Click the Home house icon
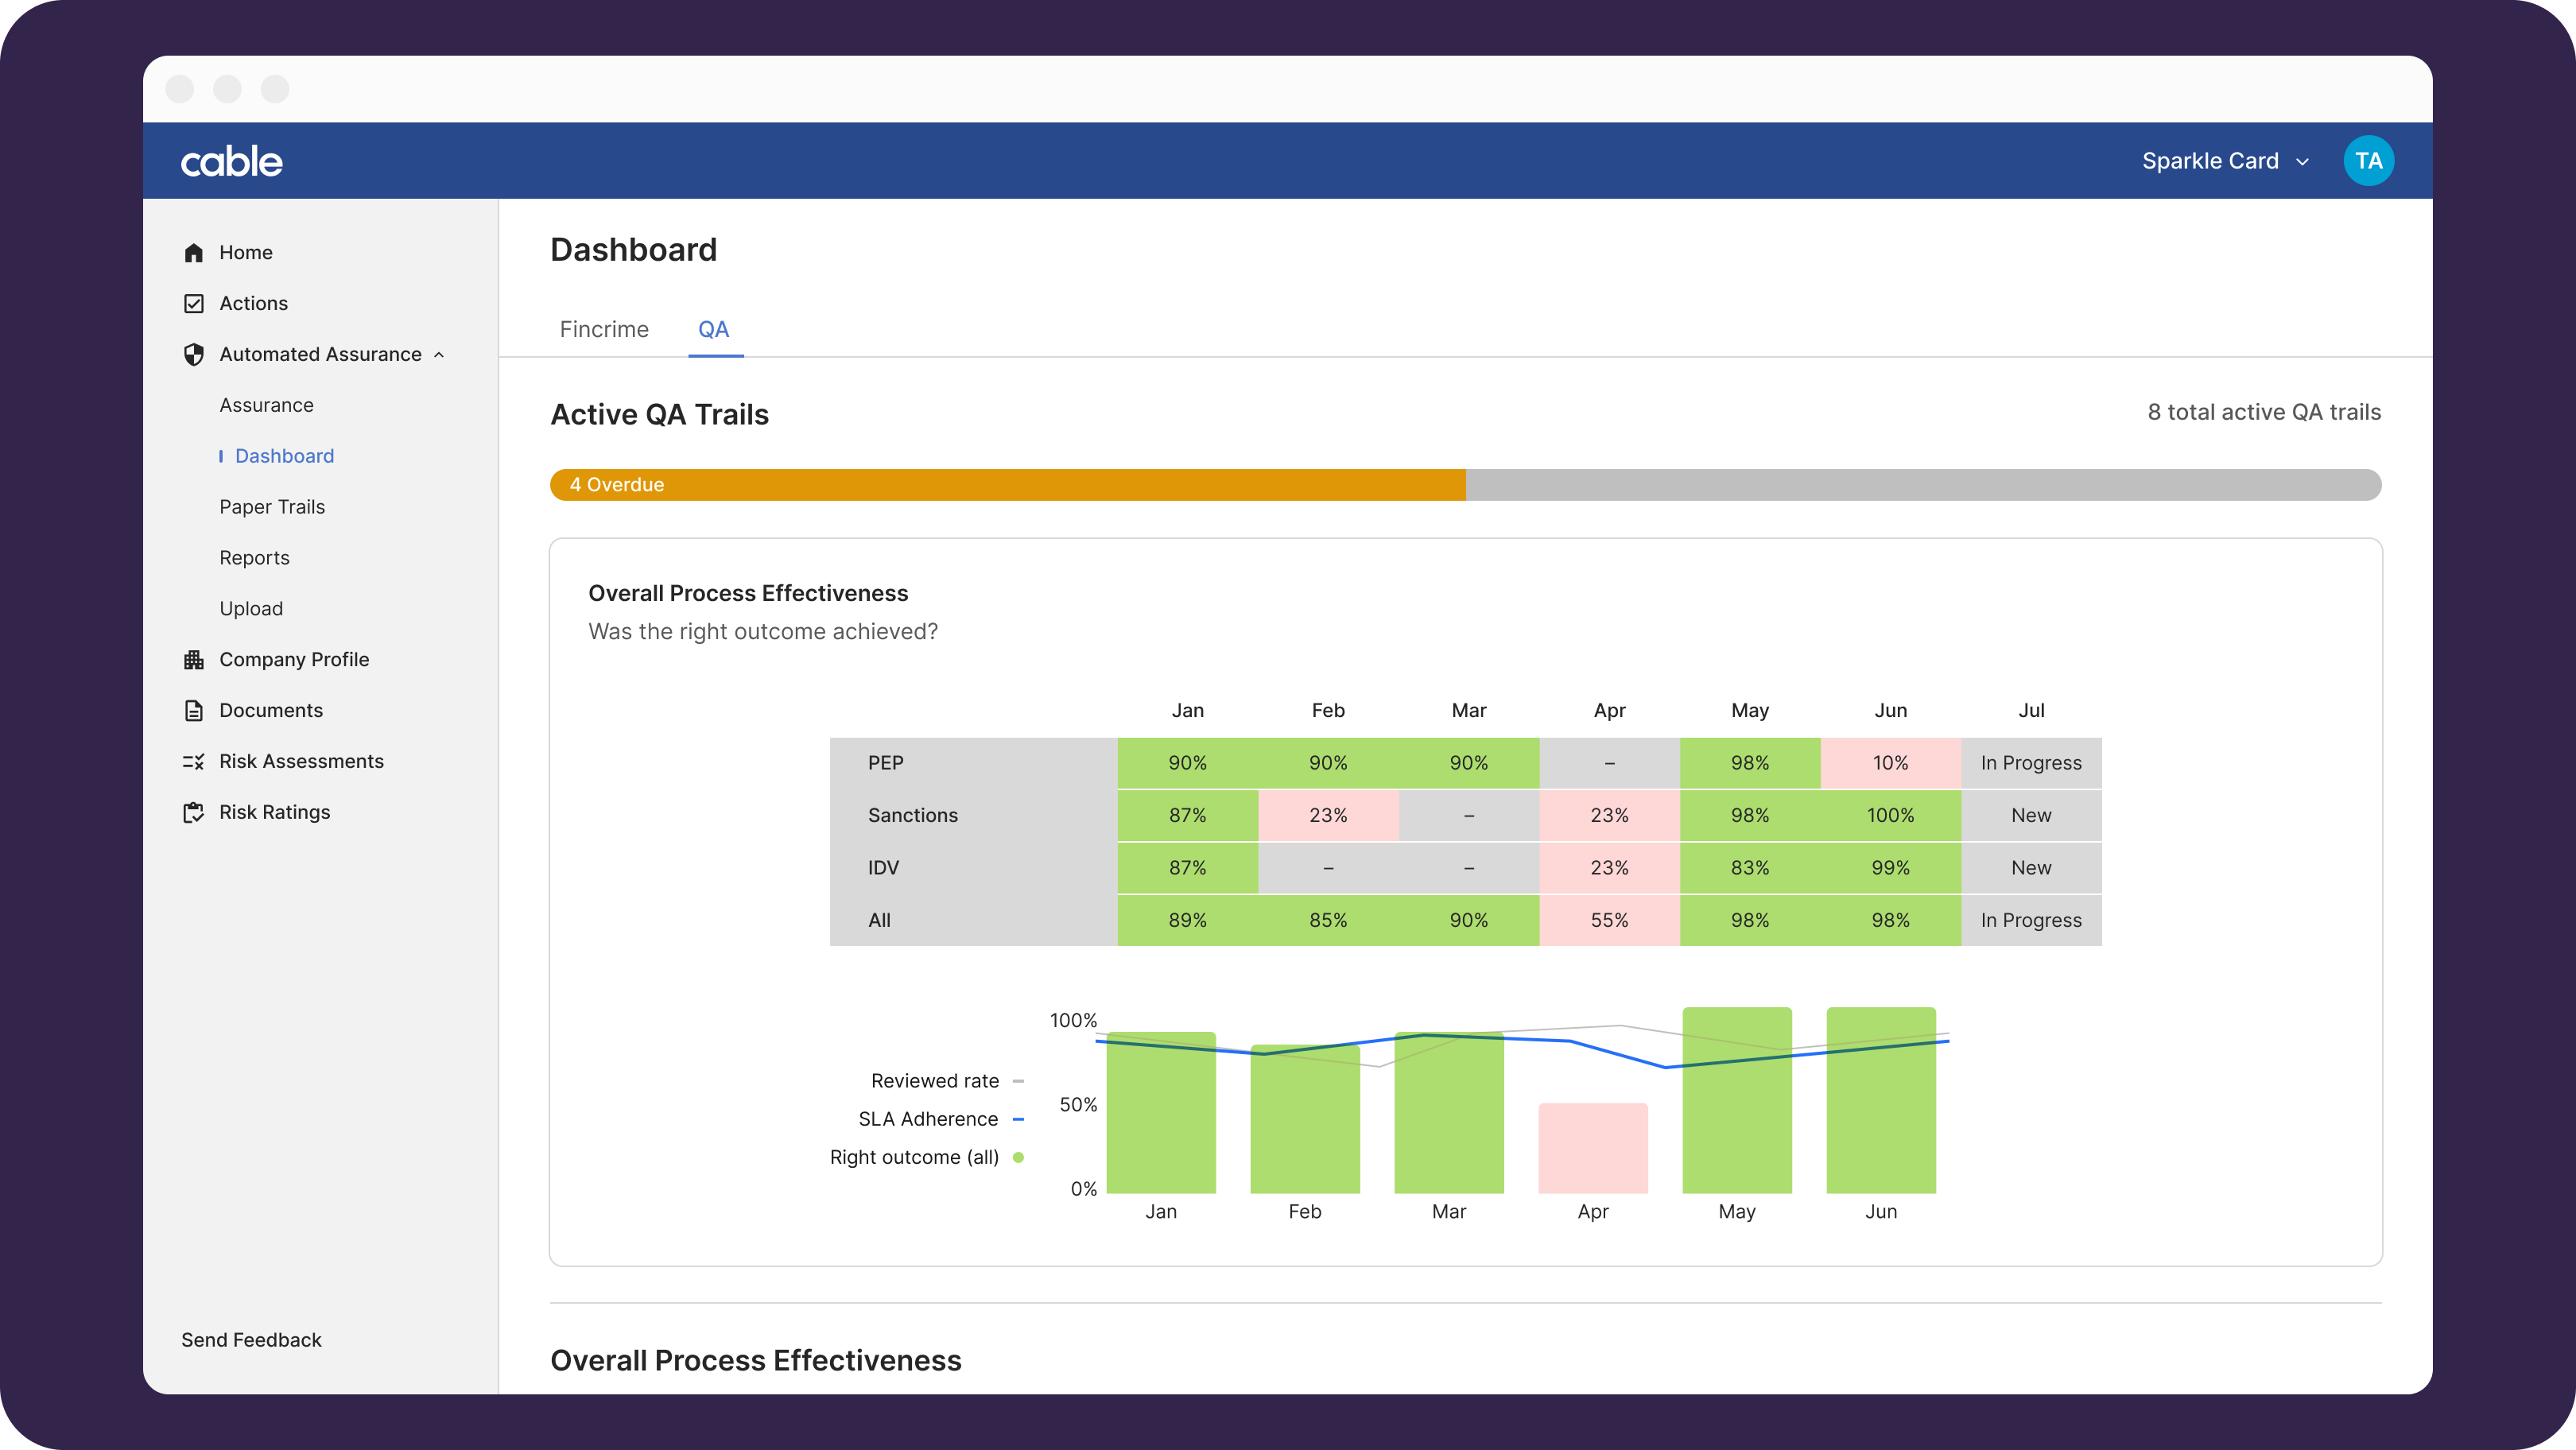This screenshot has height=1450, width=2576. click(x=194, y=252)
